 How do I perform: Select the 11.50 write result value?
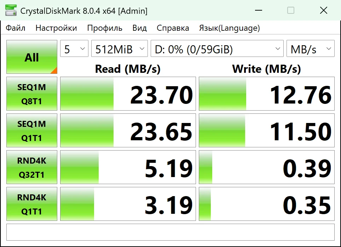267,130
